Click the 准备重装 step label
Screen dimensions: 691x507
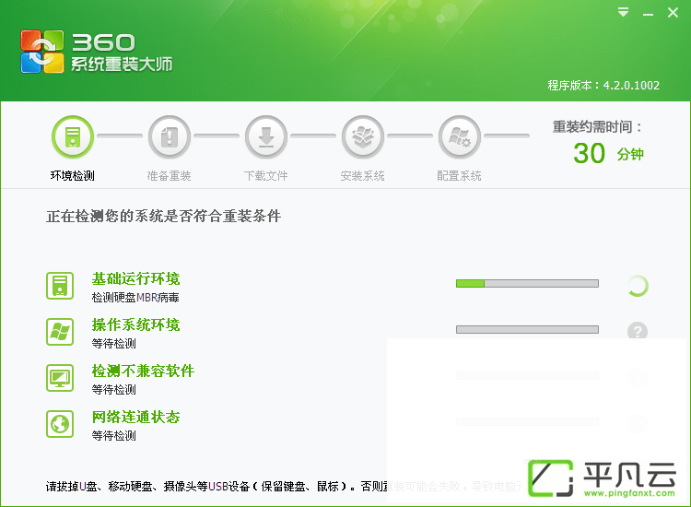pos(170,176)
